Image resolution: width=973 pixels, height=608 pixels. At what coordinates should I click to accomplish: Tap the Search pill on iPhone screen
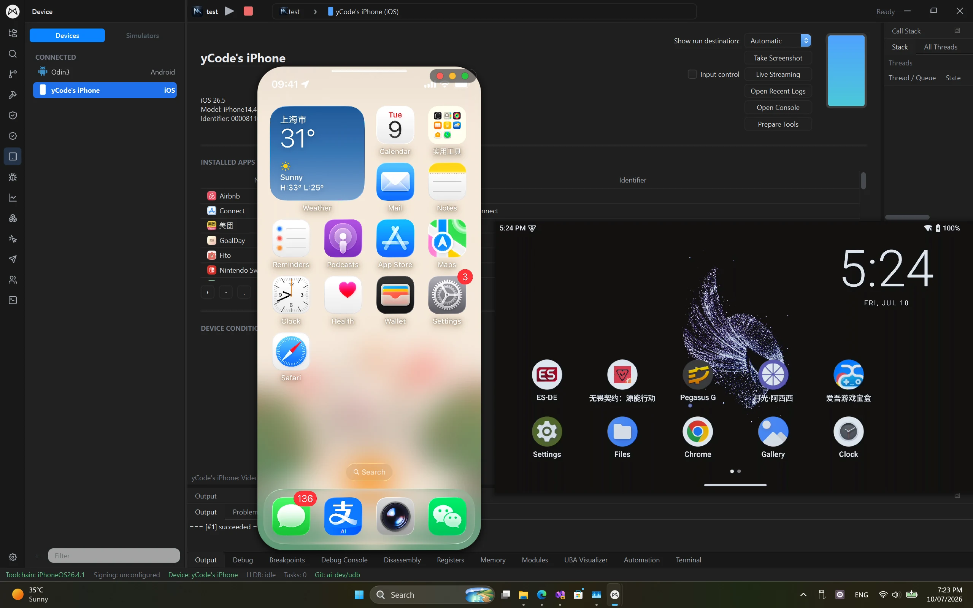pos(369,471)
